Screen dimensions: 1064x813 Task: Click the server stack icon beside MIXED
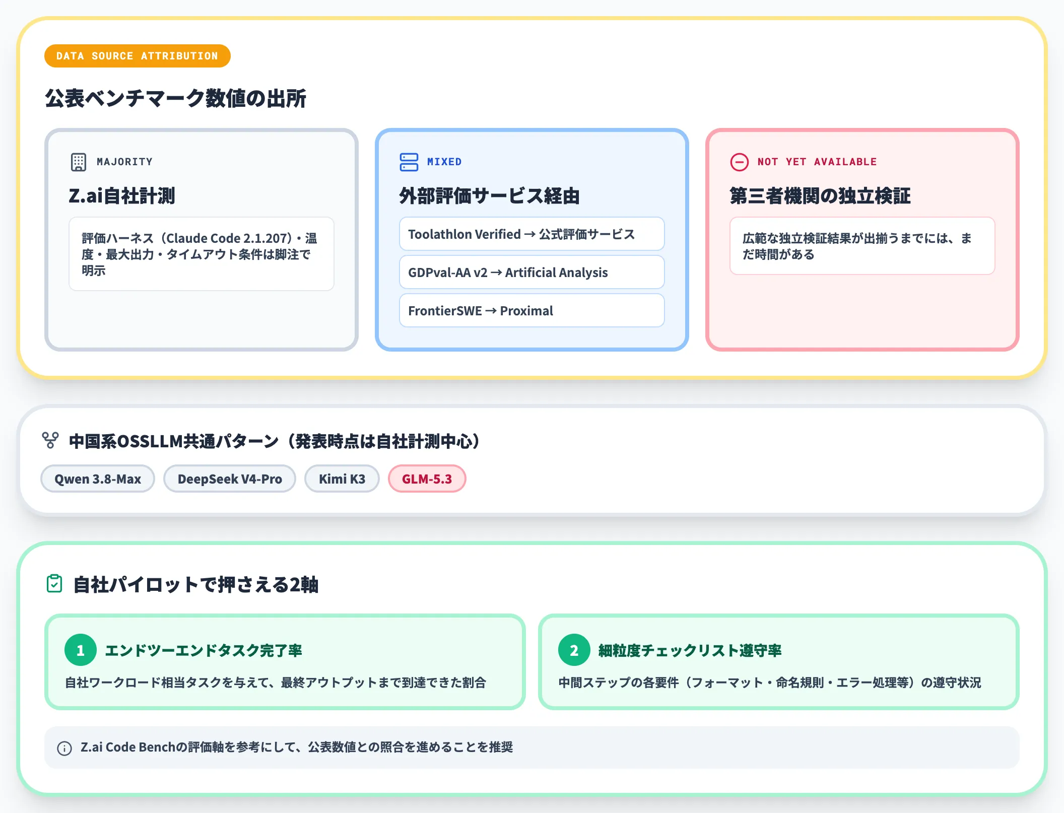point(409,162)
